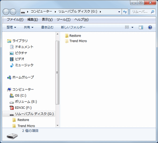Open the ファイル(F) menu
Screen dimensions: 158x143
click(15, 20)
